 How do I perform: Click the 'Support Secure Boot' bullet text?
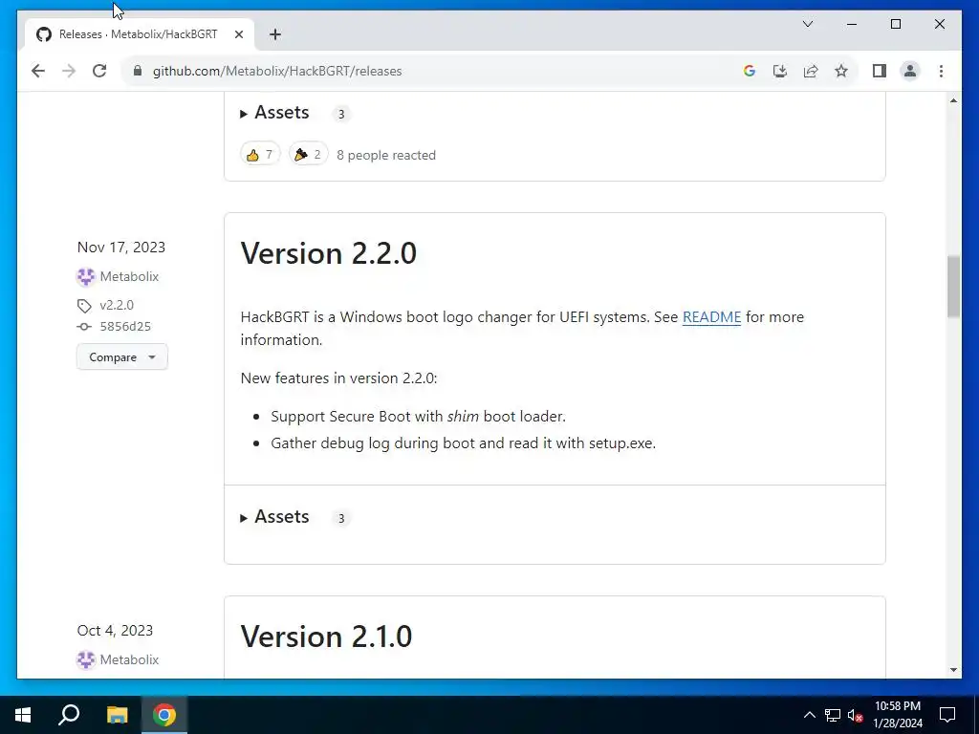[418, 417]
